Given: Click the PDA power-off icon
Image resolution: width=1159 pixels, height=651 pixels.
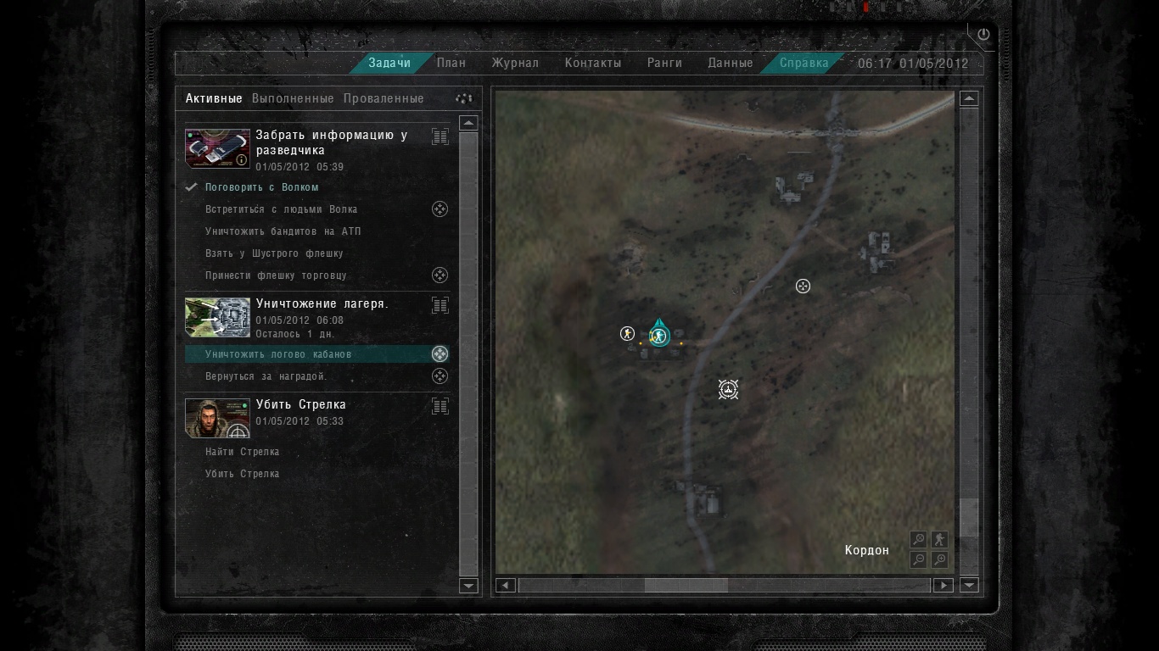Looking at the screenshot, I should [983, 35].
